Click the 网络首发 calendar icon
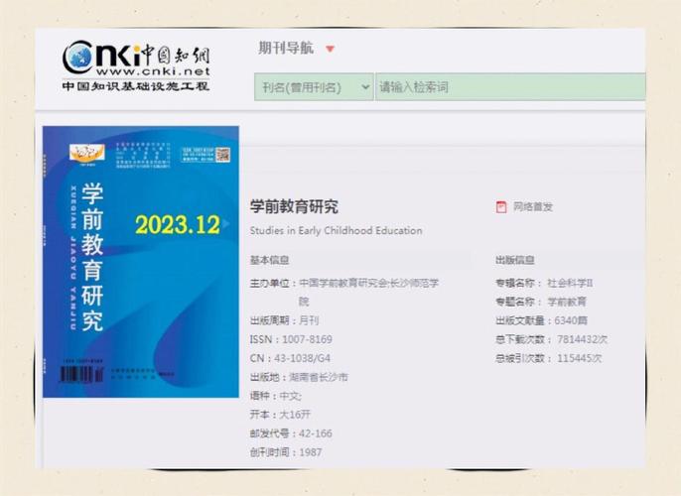Screen dimensions: 681x496 tap(501, 207)
